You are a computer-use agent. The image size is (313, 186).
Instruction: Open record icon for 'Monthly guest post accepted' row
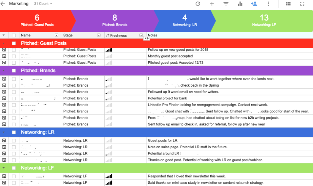click(x=4, y=56)
